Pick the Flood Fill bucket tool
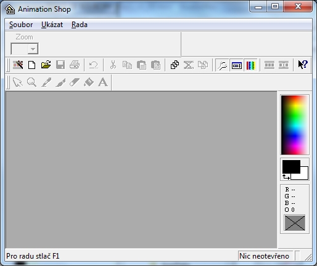 coord(89,83)
